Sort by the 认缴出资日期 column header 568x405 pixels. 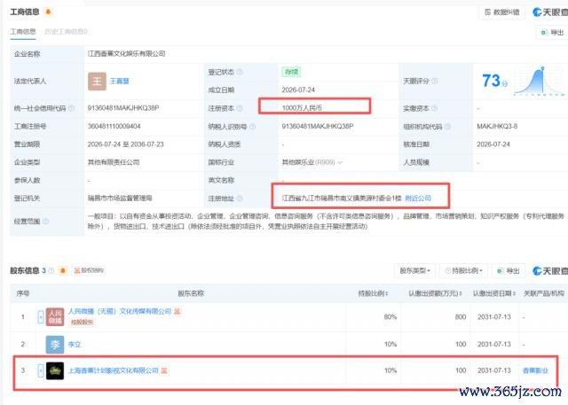pyautogui.click(x=494, y=293)
